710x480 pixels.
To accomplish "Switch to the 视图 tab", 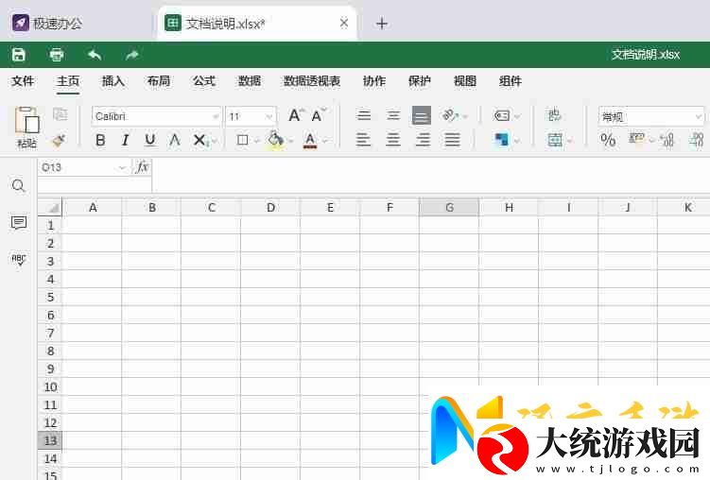I will point(465,81).
